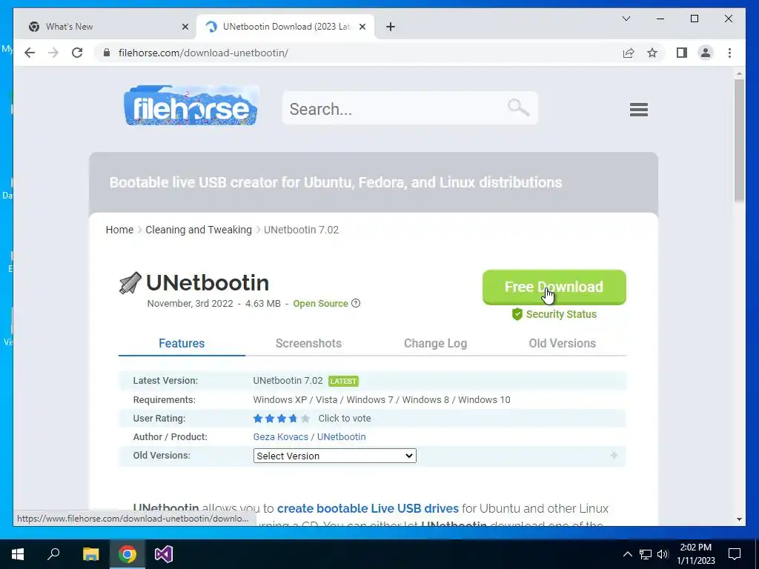Open the notification center icon
This screenshot has height=569, width=759.
tap(735, 554)
